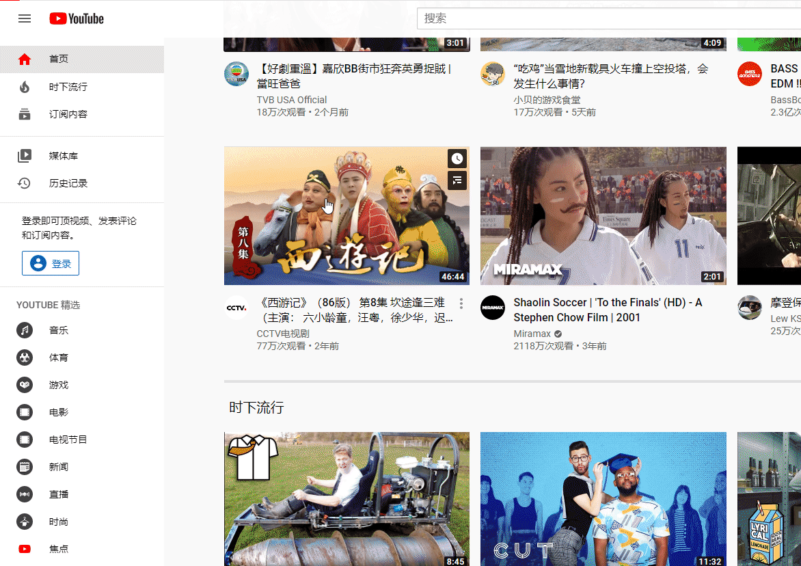Open the CCTV电视剧 channel name link

[283, 334]
